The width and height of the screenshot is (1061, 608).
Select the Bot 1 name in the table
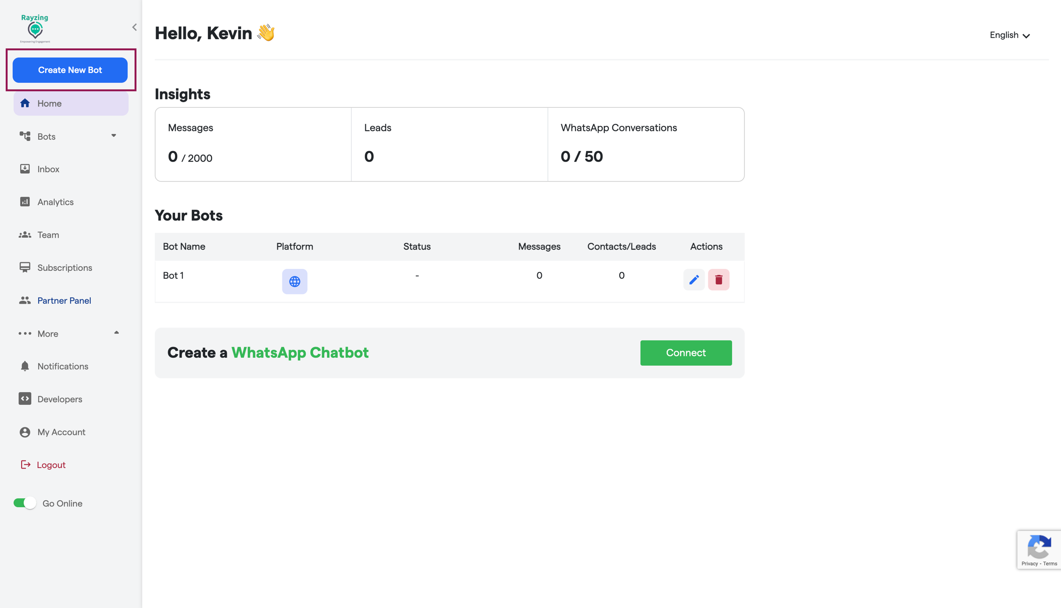173,275
